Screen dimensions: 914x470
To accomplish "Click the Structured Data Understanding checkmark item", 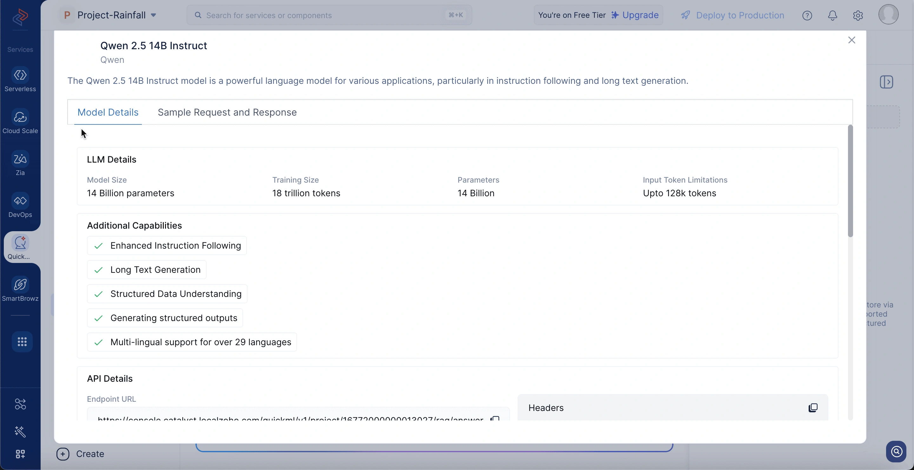I will pyautogui.click(x=167, y=294).
